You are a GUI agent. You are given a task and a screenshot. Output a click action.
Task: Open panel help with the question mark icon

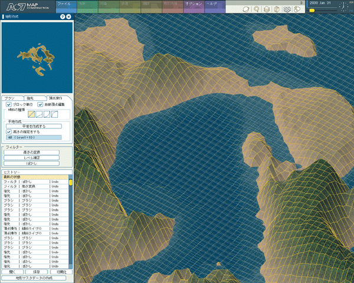[x=63, y=17]
